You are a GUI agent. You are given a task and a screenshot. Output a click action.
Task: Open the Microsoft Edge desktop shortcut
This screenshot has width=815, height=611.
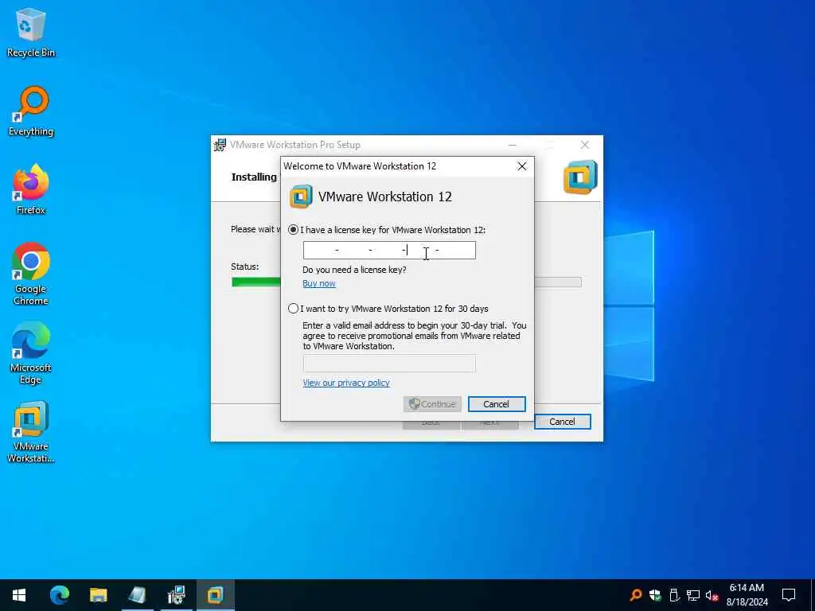31,352
